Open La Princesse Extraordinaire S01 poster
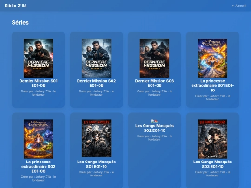 point(212,58)
